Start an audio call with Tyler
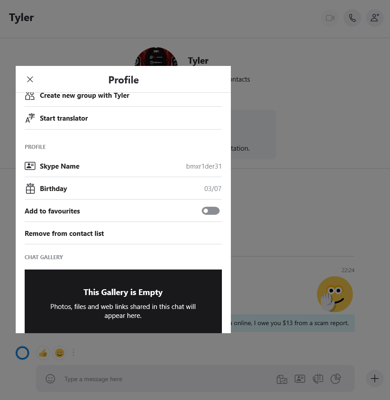This screenshot has height=400, width=390. 352,18
